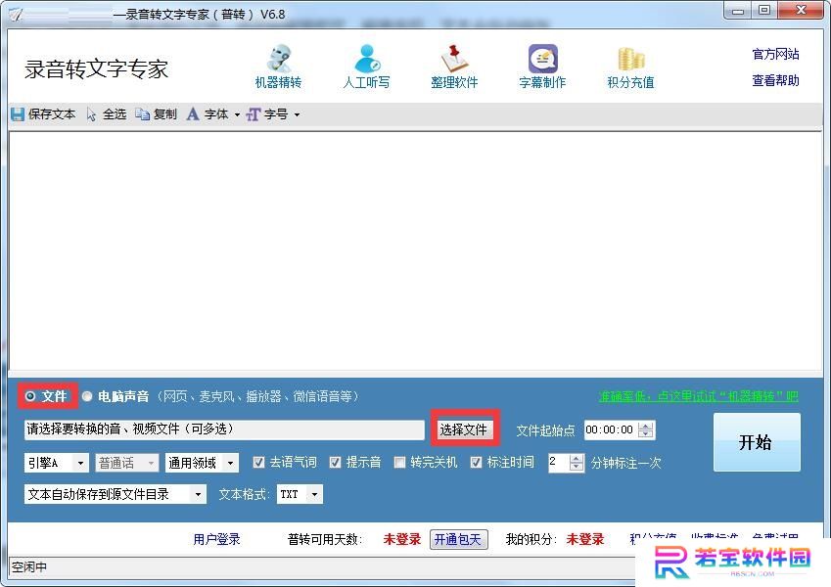The image size is (831, 587).
Task: Select the 电脑声音 radio button
Action: point(87,396)
